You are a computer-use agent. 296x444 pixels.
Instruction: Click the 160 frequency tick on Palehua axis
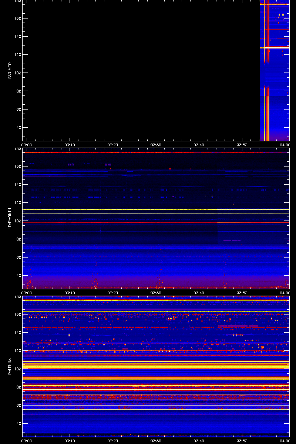pyautogui.click(x=17, y=314)
